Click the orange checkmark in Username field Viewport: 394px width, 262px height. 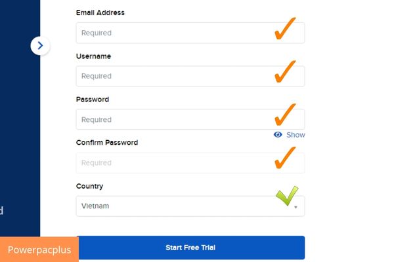285,71
